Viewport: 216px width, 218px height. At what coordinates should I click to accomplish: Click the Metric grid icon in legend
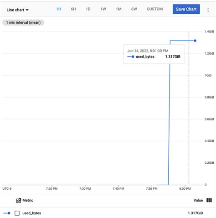click(x=19, y=201)
